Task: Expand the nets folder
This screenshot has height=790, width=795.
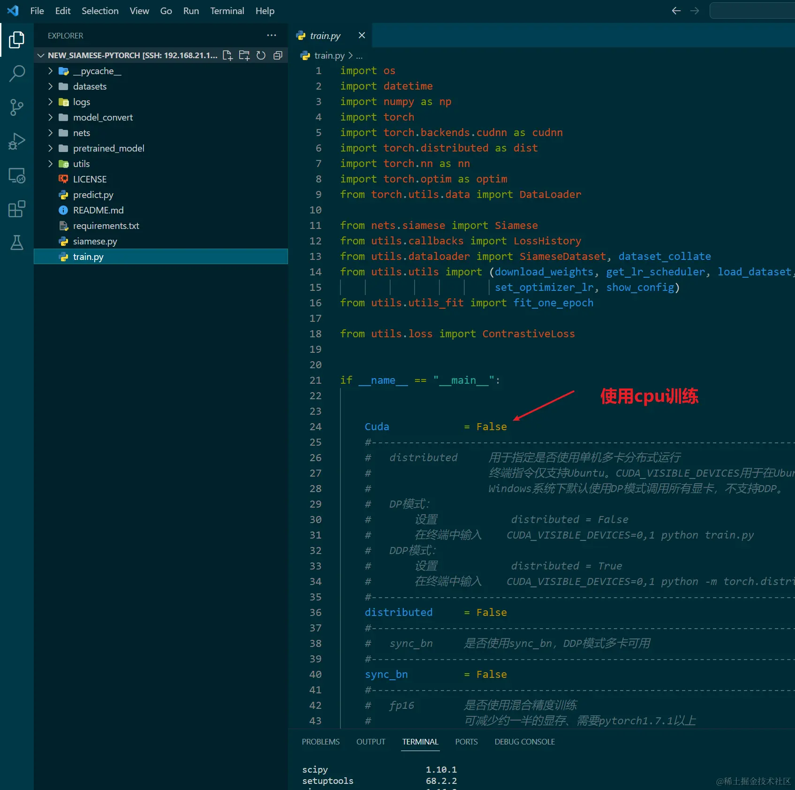Action: [x=51, y=133]
